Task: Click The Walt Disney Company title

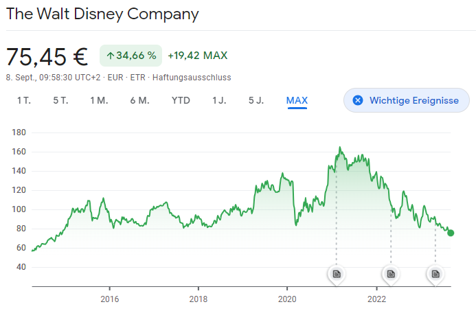Action: click(x=102, y=14)
